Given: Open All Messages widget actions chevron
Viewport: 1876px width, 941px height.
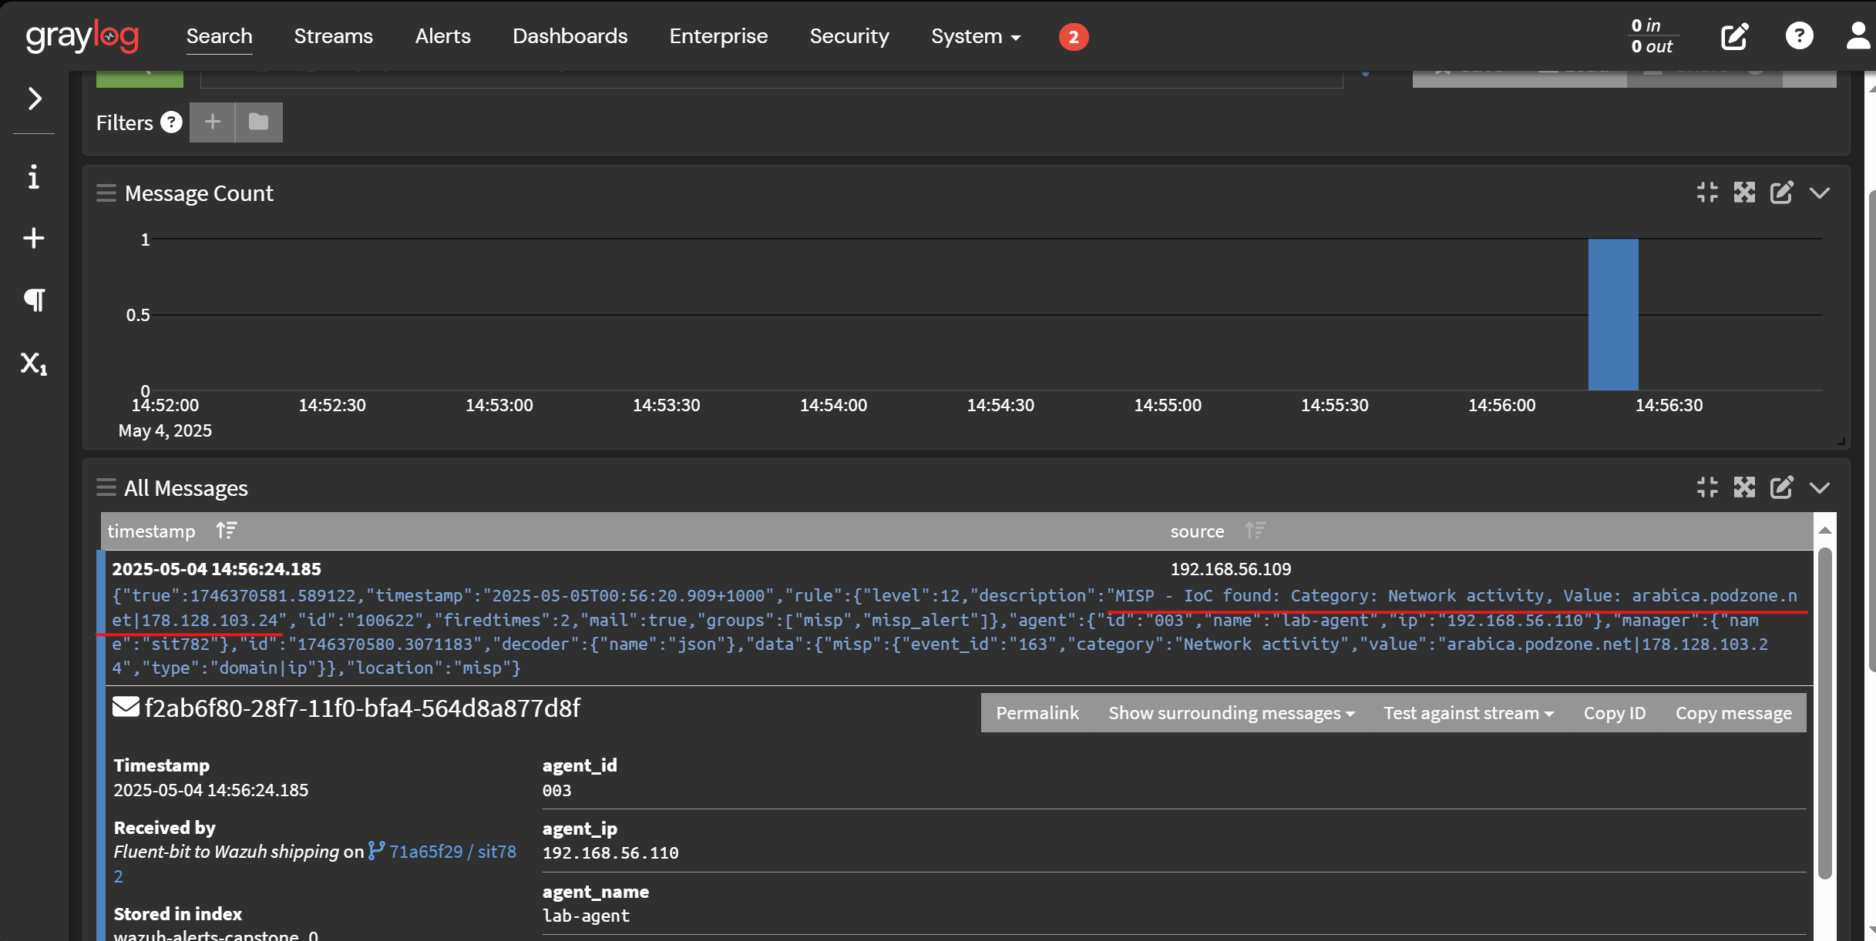Looking at the screenshot, I should [x=1820, y=488].
